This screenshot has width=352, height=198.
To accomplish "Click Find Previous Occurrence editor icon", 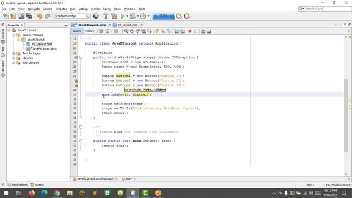I will (132, 31).
